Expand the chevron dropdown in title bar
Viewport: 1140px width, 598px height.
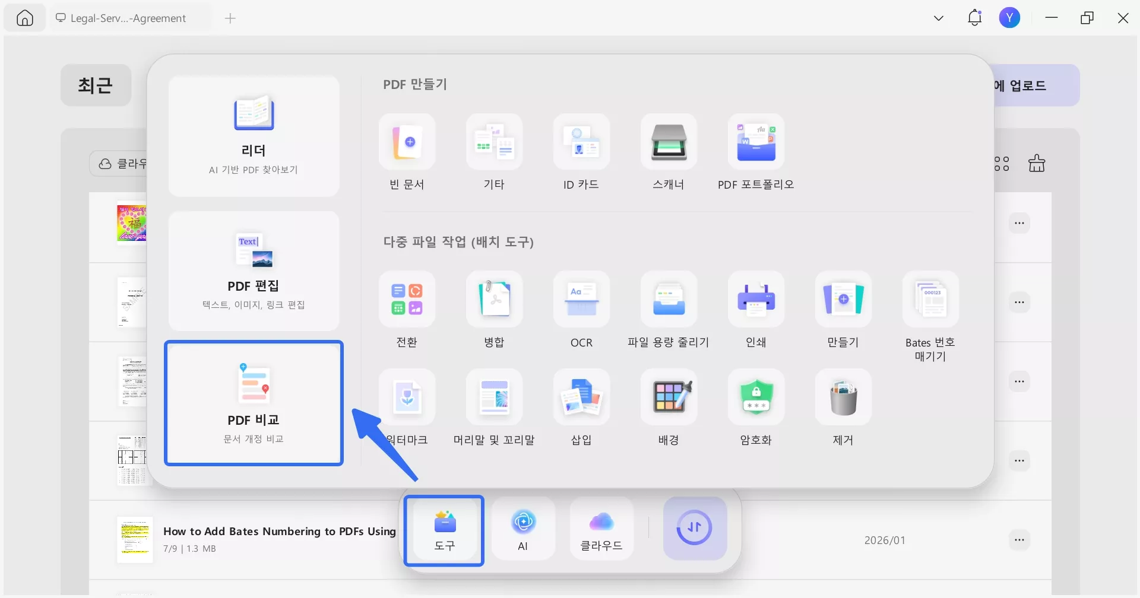click(938, 18)
